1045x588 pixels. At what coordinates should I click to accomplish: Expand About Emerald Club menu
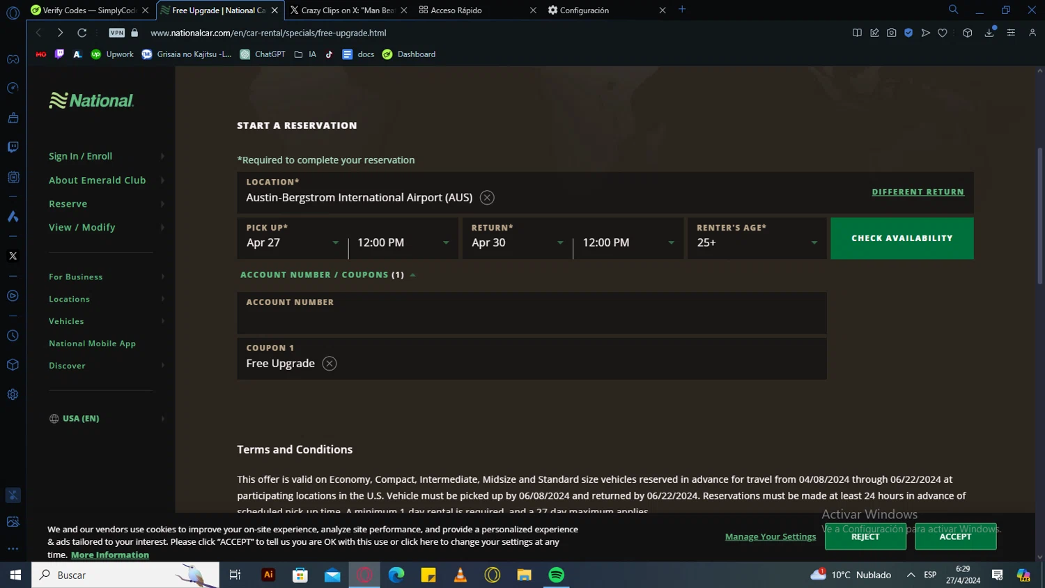tap(107, 180)
